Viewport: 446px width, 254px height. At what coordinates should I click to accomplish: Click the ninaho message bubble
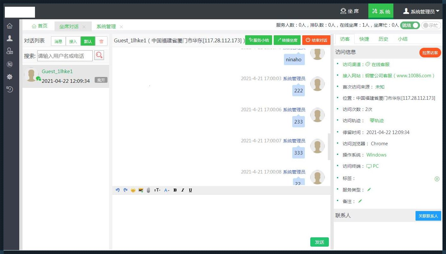294,59
